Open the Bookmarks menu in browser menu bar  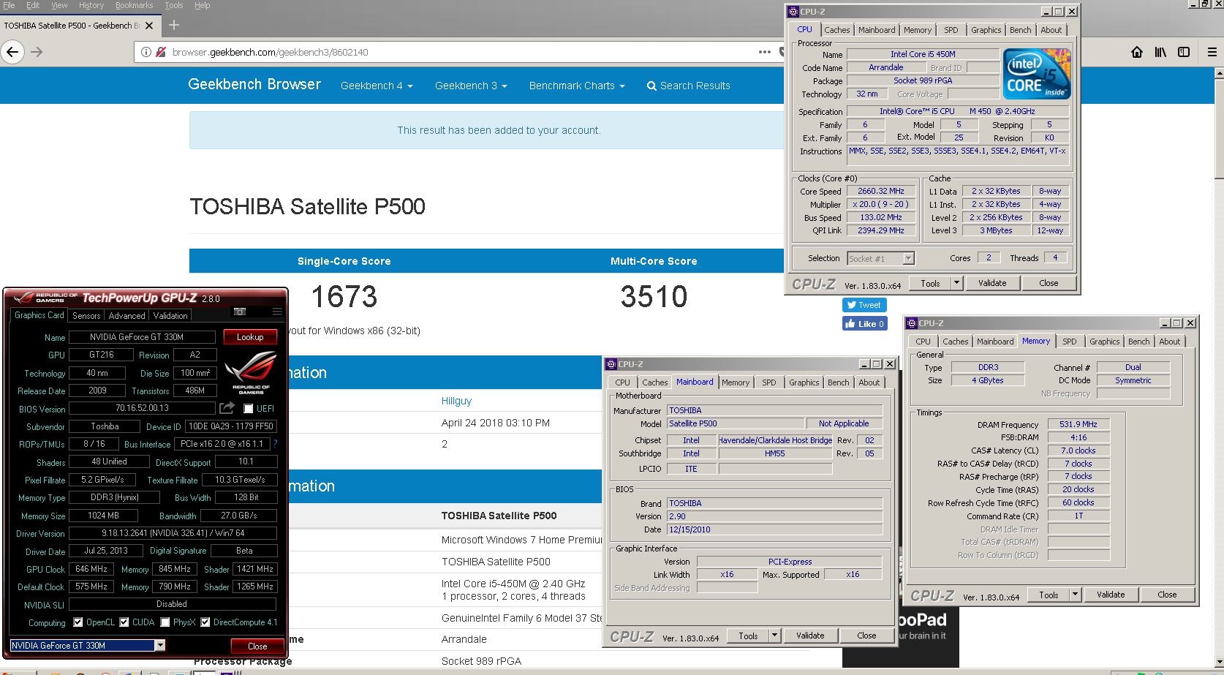pyautogui.click(x=135, y=5)
